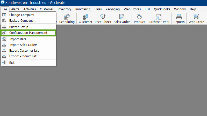Open the Packaging menu
Image resolution: width=207 pixels, height=116 pixels.
(113, 9)
